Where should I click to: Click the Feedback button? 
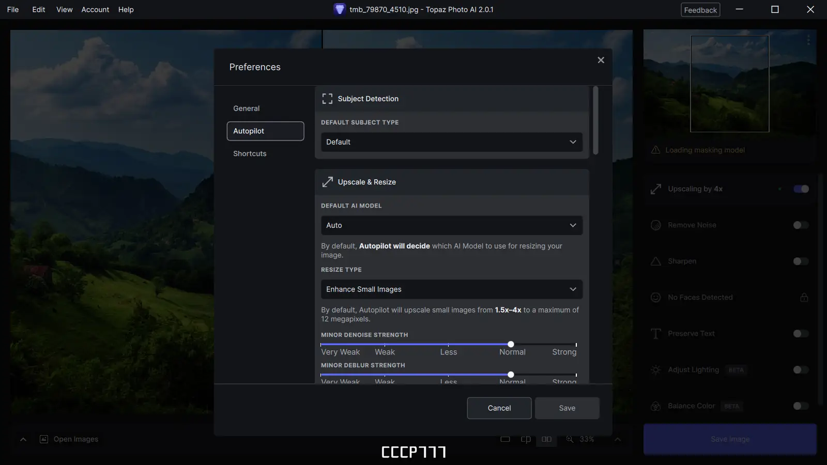coord(700,10)
